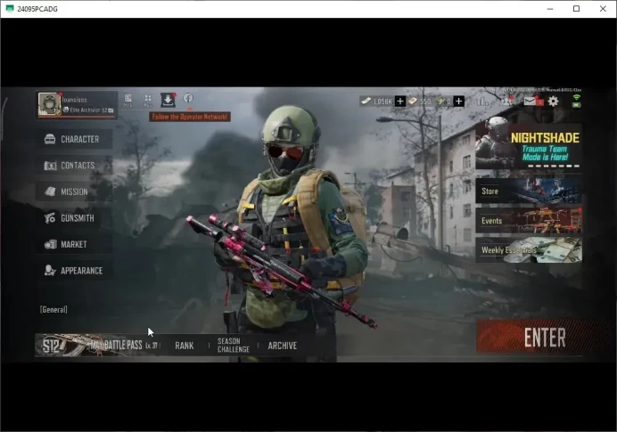This screenshot has height=432, width=617.
Task: Open the four-square grid menu icon
Action: (148, 101)
